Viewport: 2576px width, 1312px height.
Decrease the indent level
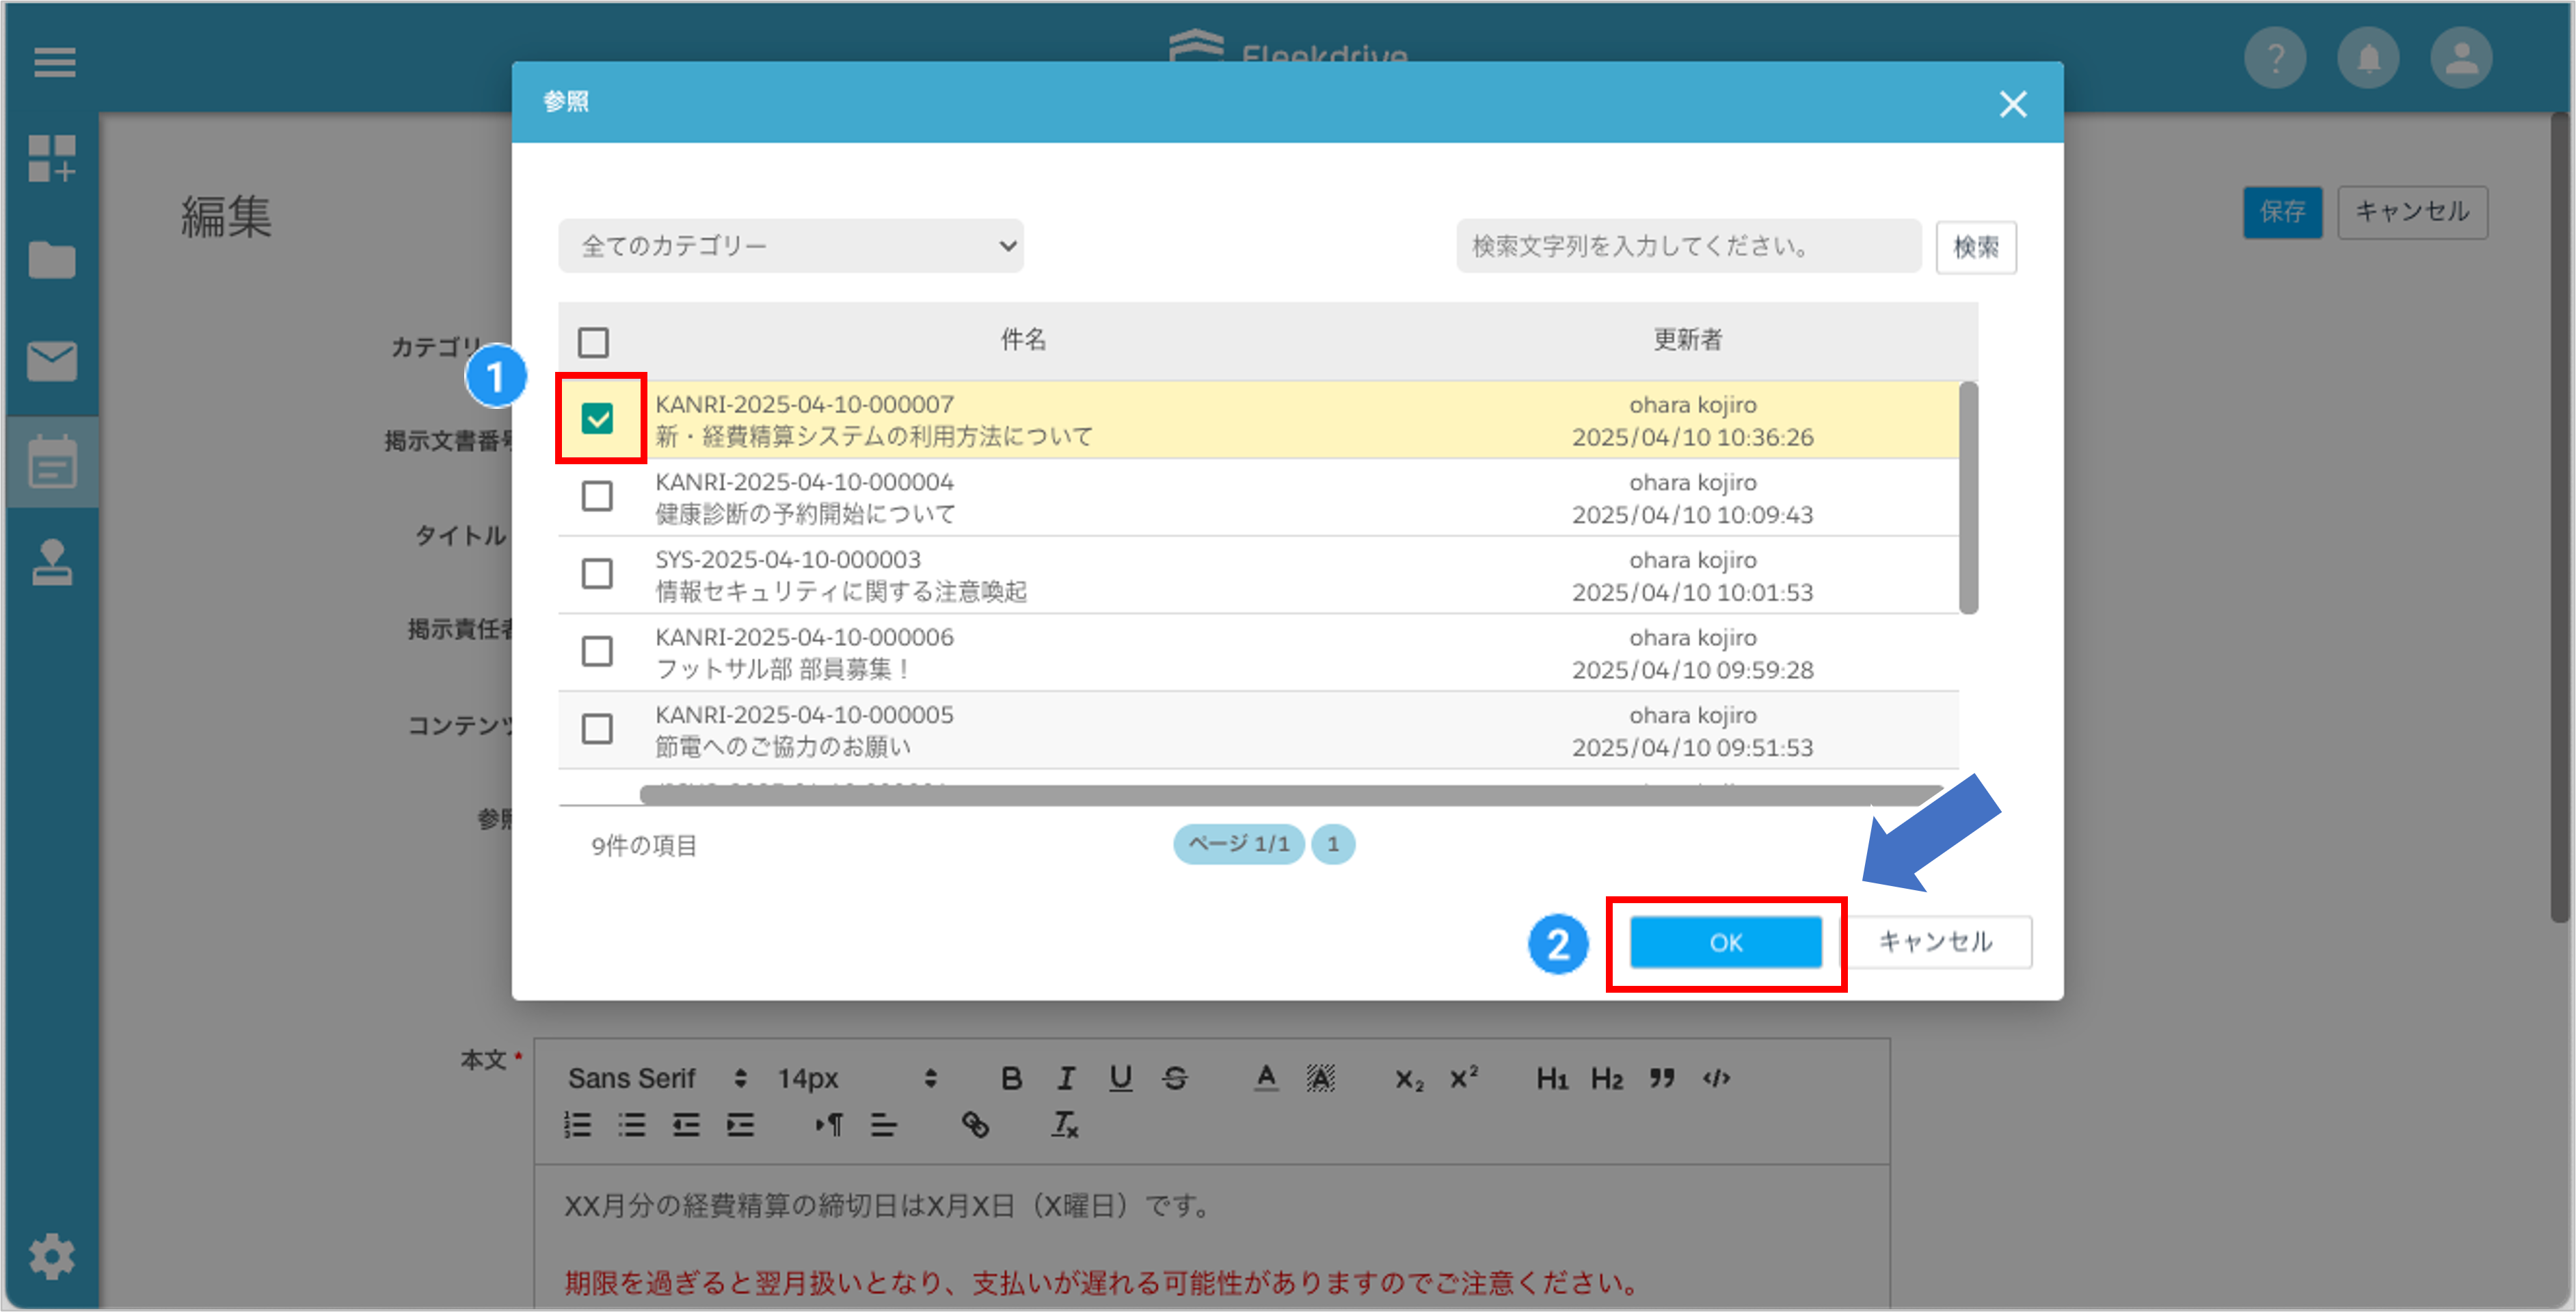click(686, 1125)
